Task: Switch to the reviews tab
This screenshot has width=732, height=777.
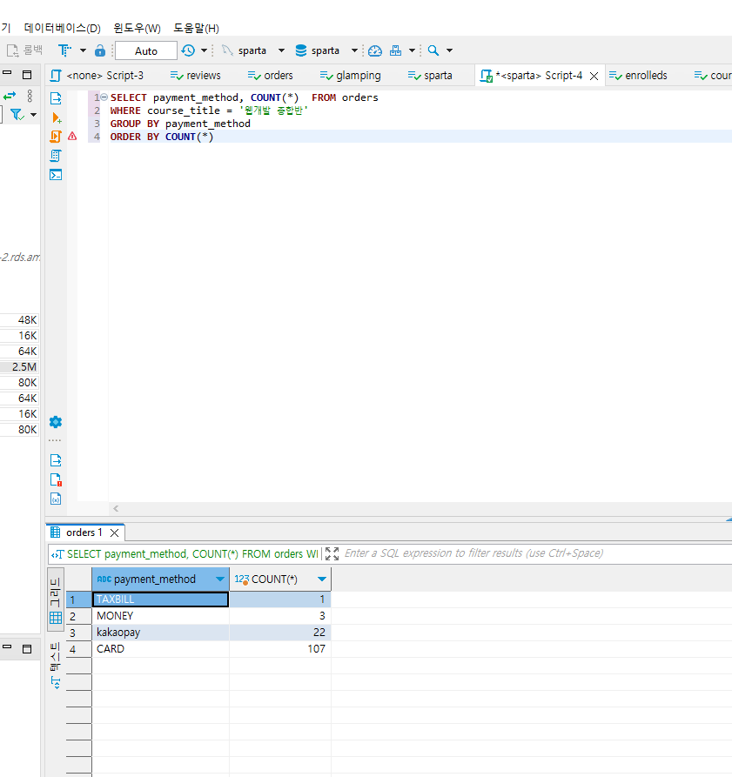Action: coord(196,76)
